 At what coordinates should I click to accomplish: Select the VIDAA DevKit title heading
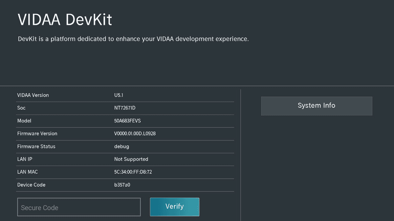point(65,20)
